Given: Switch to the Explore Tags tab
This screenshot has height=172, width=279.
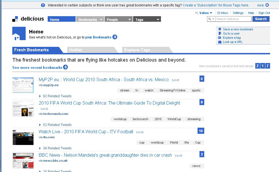Looking at the screenshot, I should [137, 50].
